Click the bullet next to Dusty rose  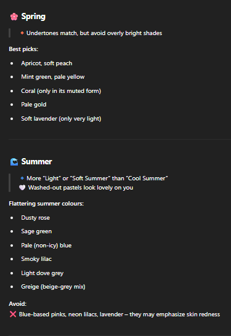(x=12, y=218)
